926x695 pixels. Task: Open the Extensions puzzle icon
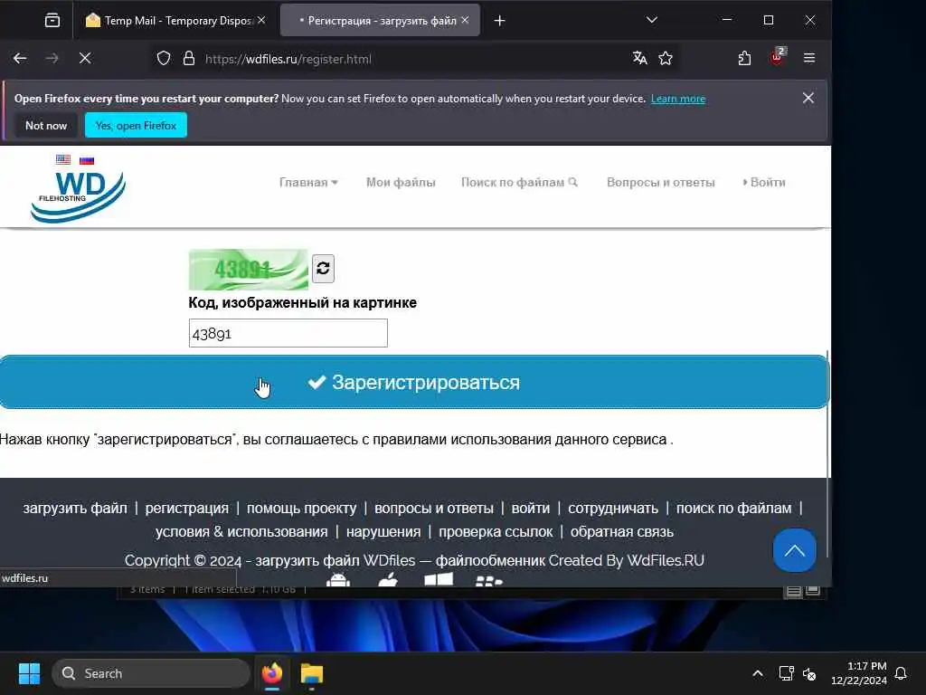(745, 58)
